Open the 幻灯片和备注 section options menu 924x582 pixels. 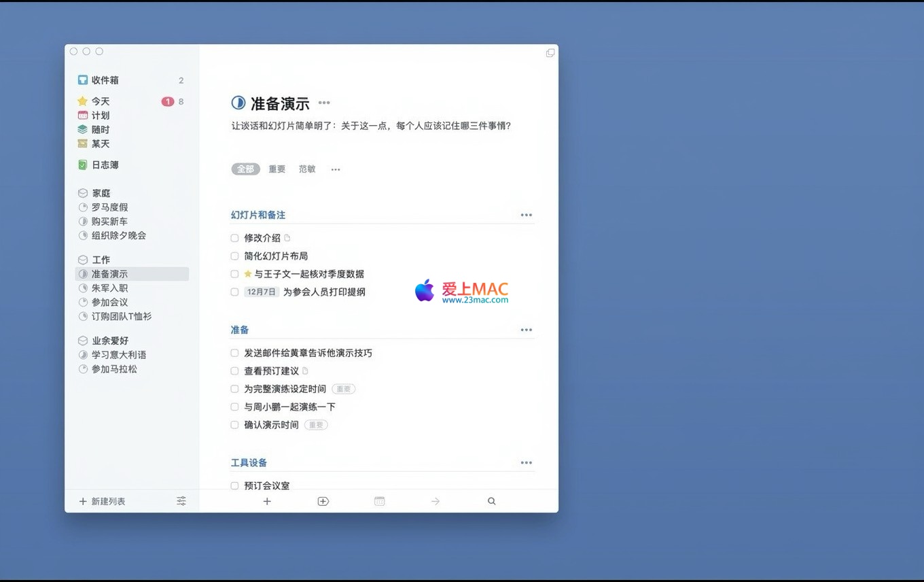(527, 215)
